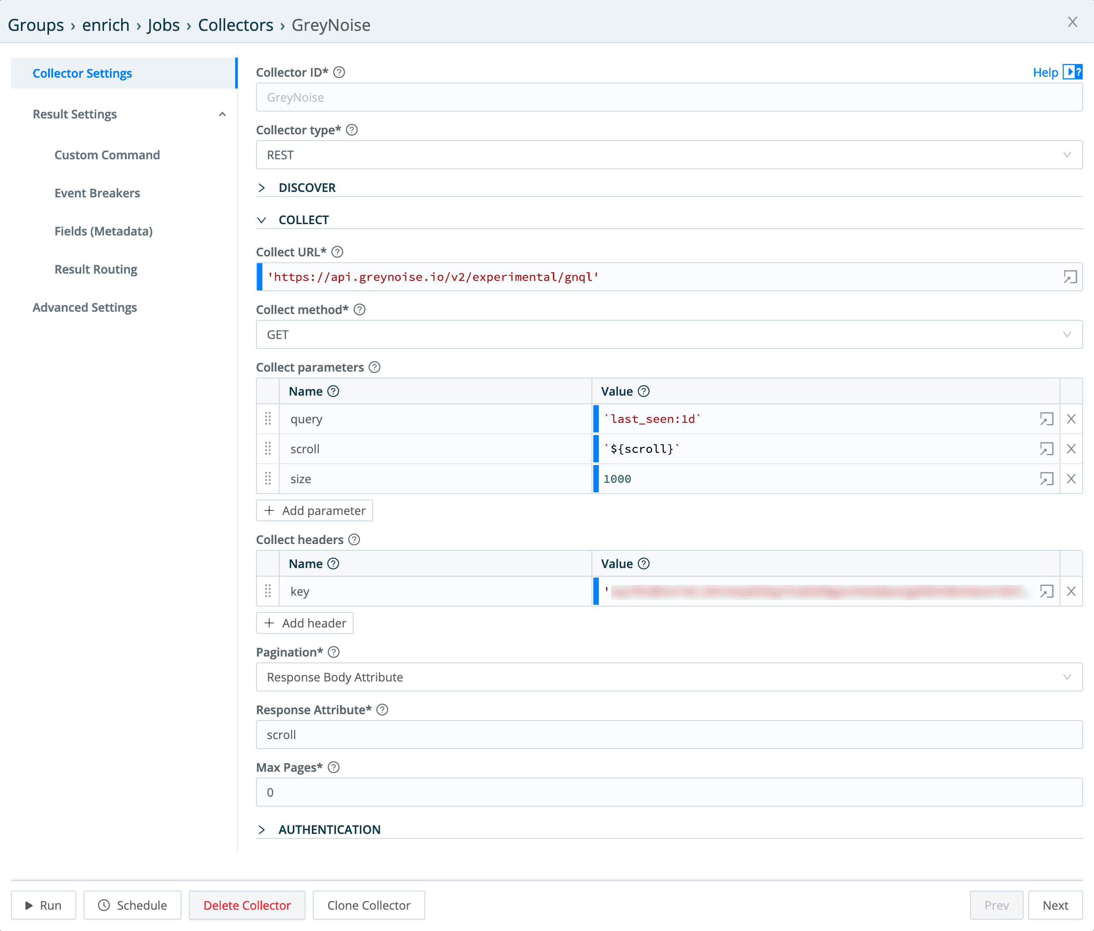
Task: Collapse the Result Settings sidebar group
Action: point(222,114)
